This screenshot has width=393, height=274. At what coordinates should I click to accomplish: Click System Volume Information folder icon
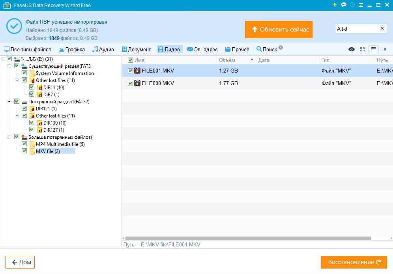pos(32,73)
